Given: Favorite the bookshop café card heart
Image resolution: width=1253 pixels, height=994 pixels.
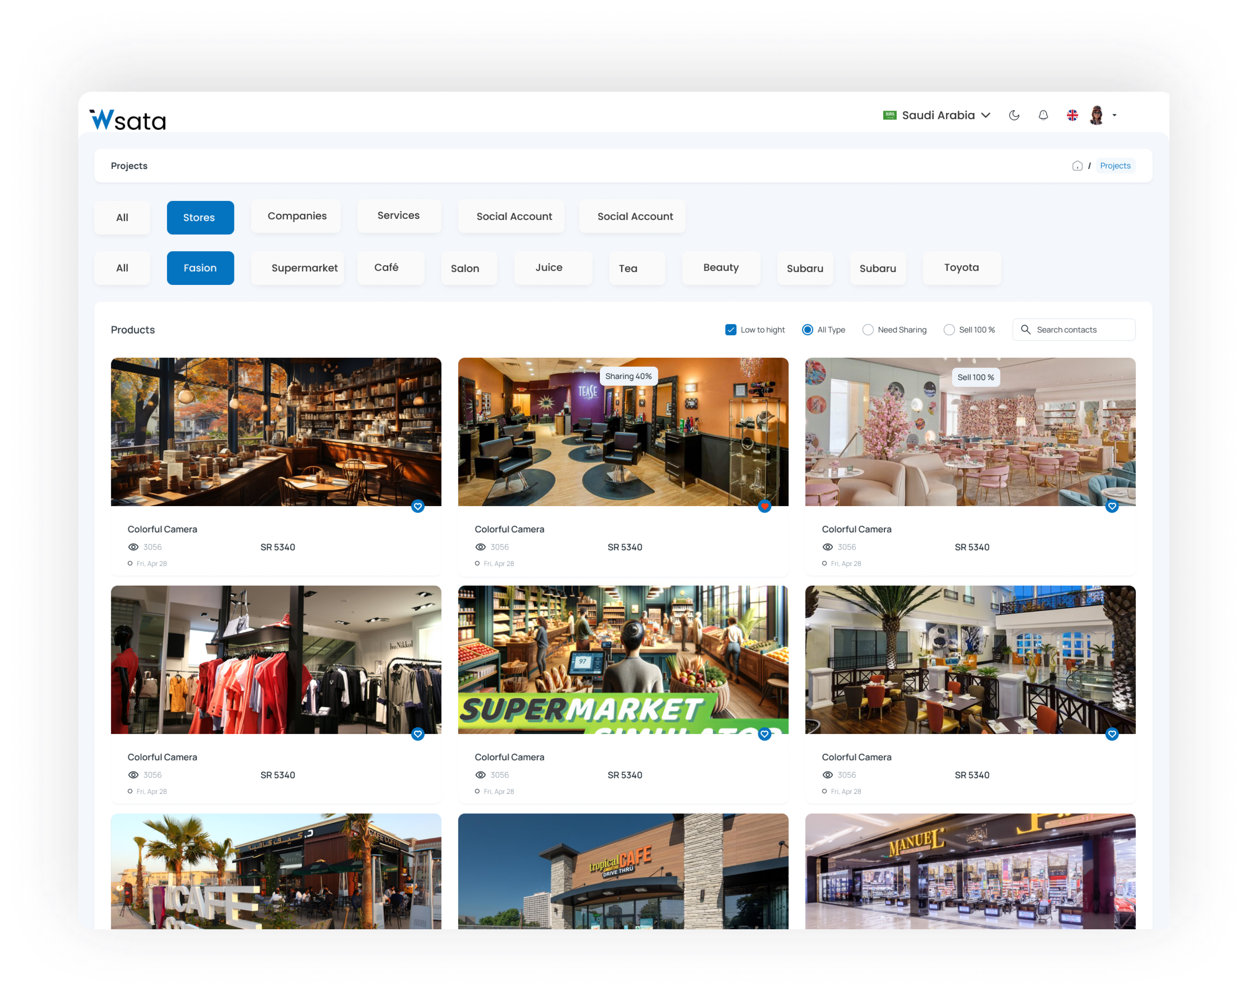Looking at the screenshot, I should (x=417, y=506).
